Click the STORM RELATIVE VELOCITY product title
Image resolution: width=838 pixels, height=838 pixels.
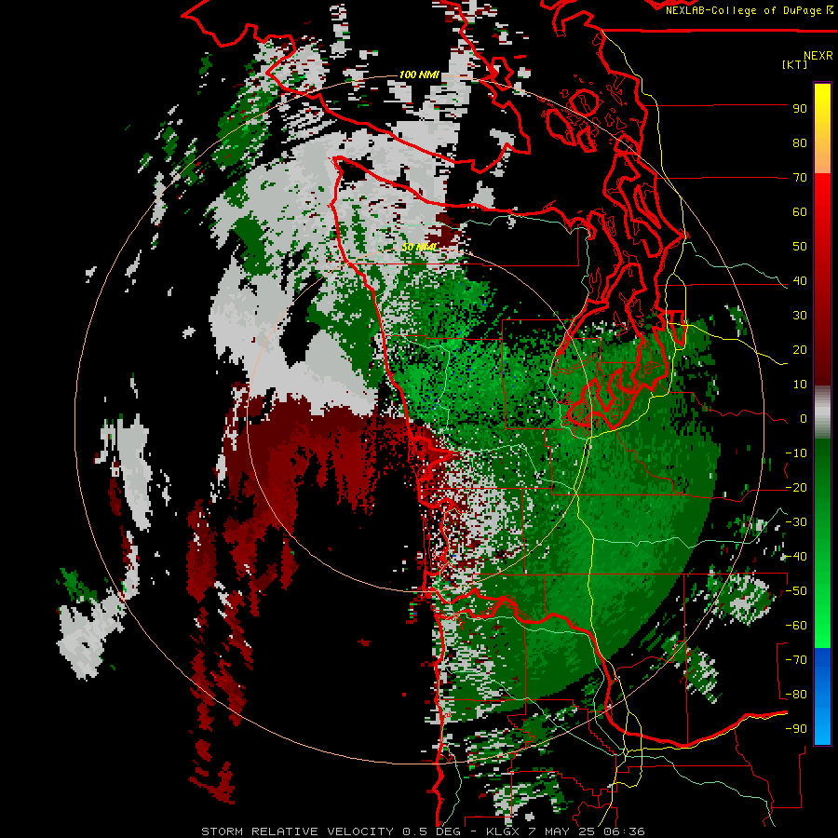point(297,831)
